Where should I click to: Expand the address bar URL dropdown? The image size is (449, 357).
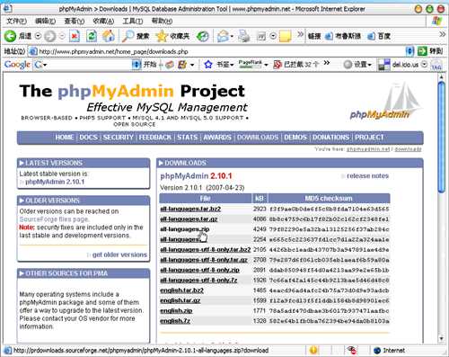(x=409, y=51)
